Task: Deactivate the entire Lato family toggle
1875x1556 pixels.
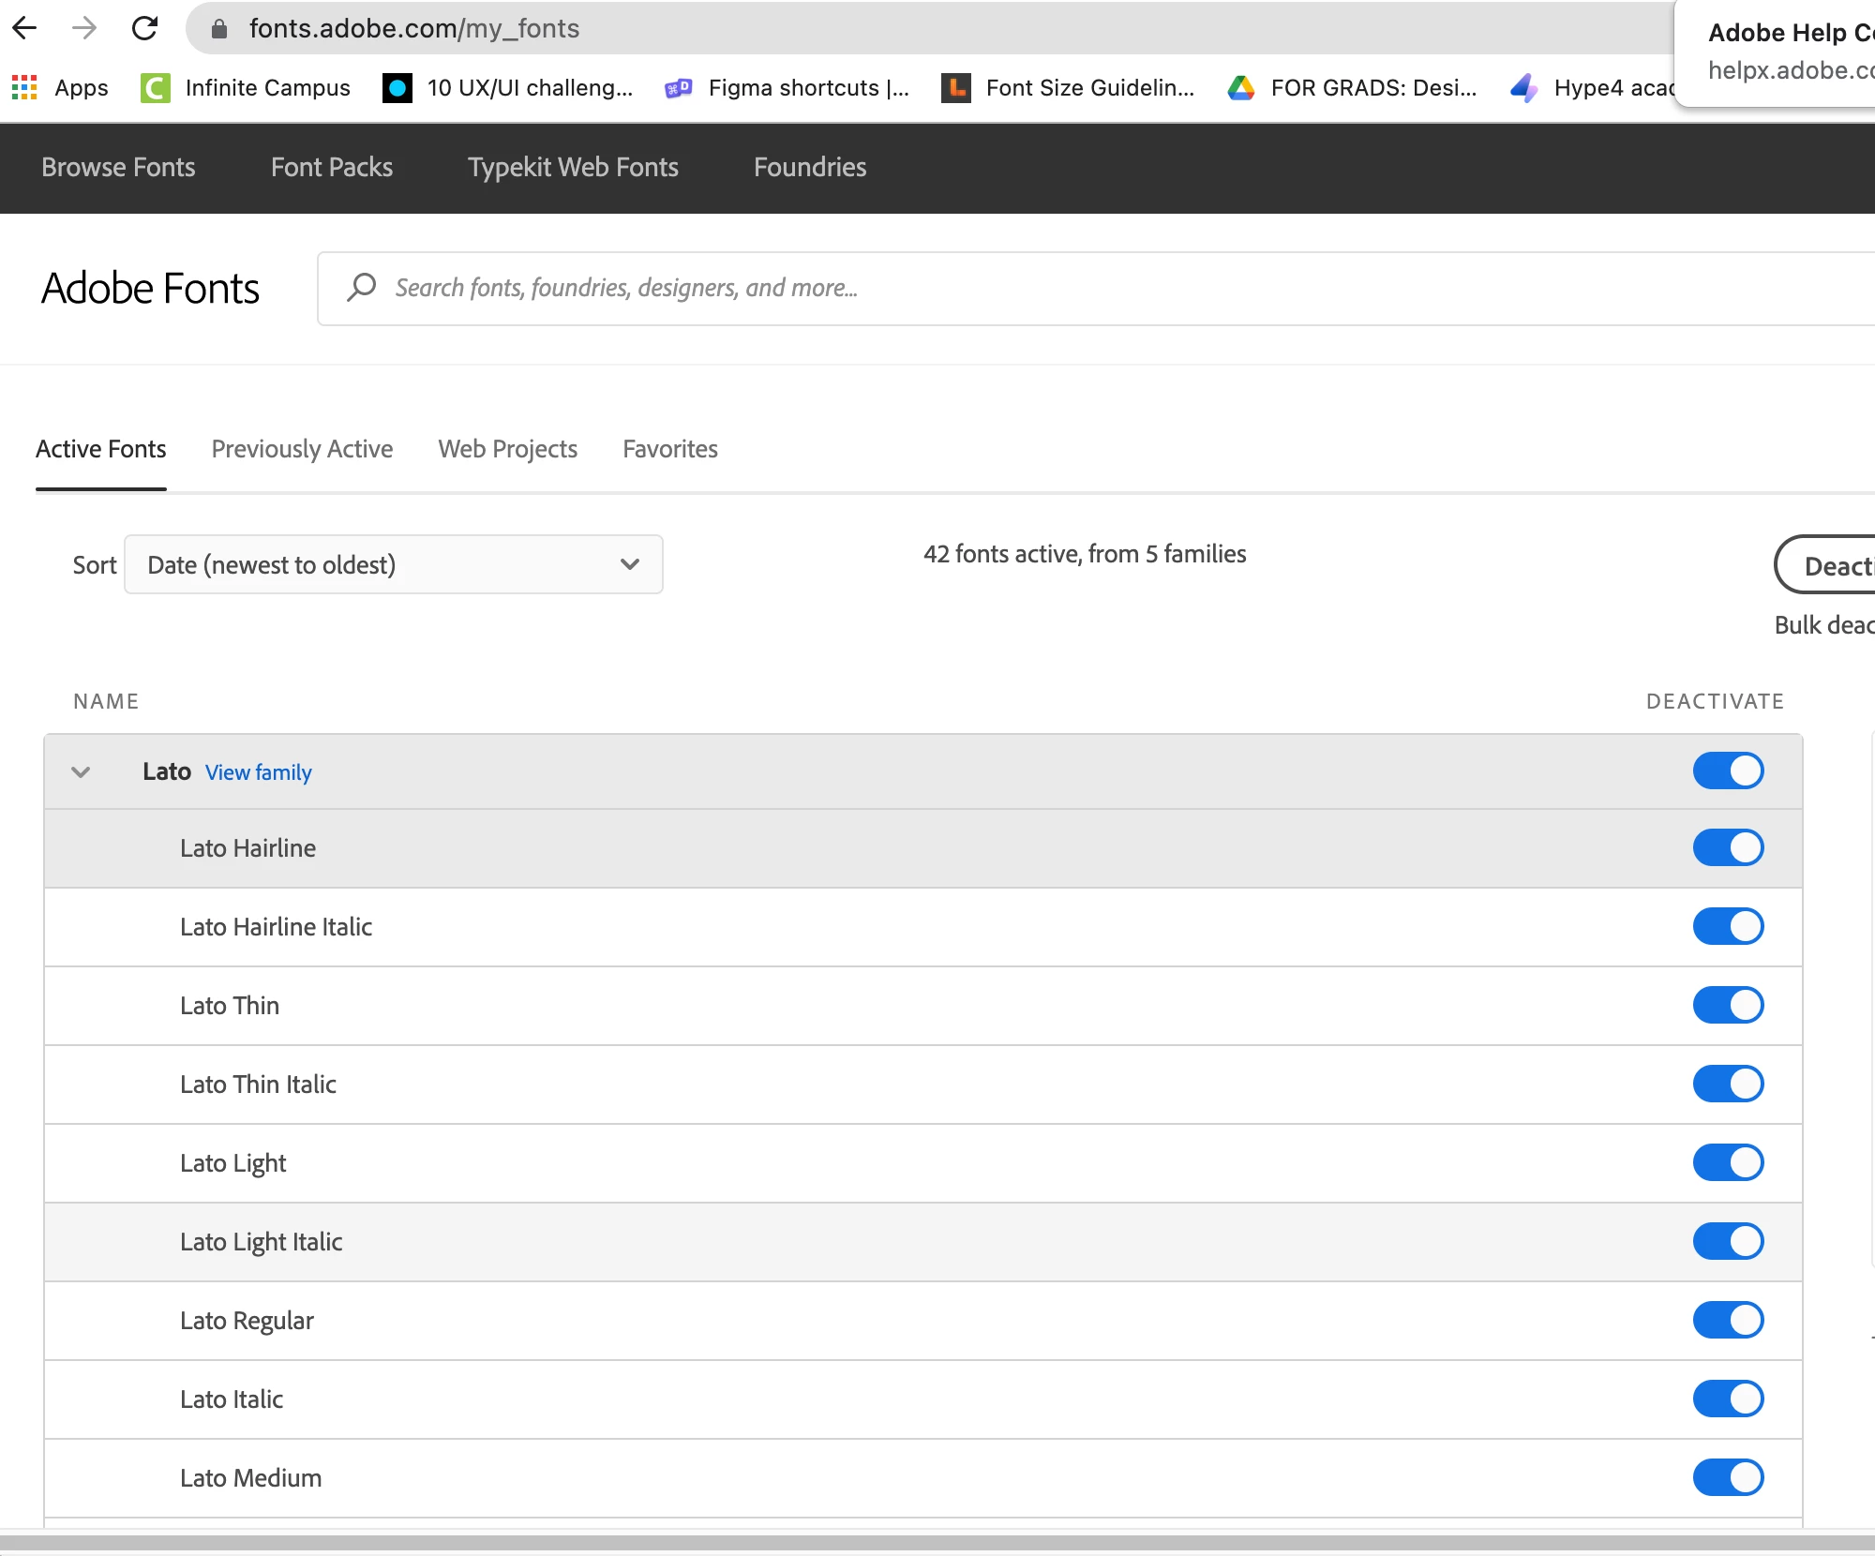Action: pyautogui.click(x=1728, y=771)
